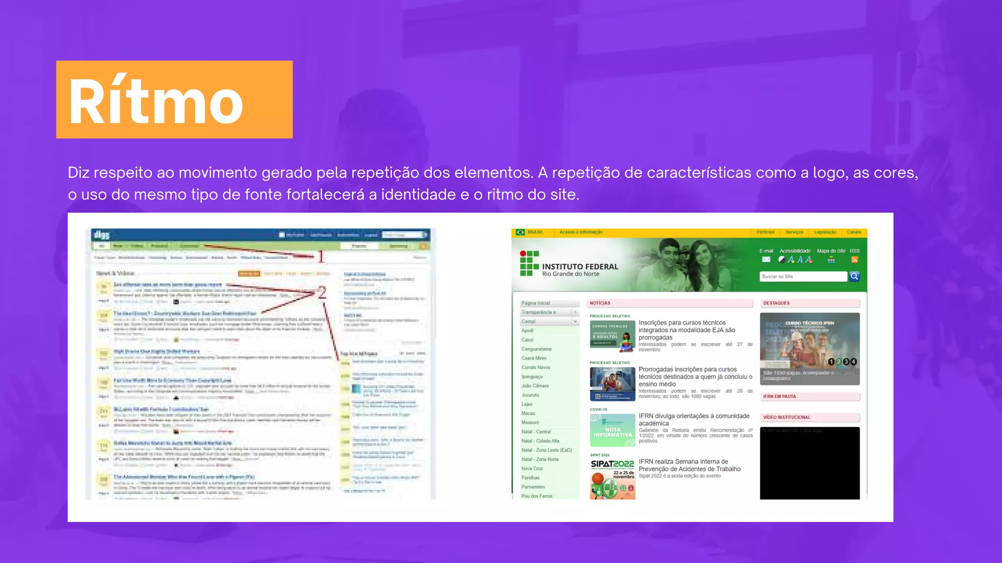Open IFRN divulga orientações headline

[694, 420]
